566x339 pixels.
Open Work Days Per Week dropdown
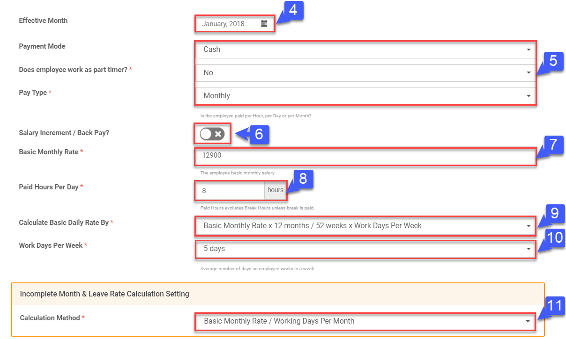coord(365,249)
